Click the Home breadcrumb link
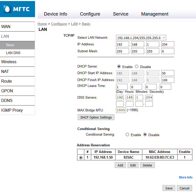Viewport: 196px width, 194px height. [42, 24]
